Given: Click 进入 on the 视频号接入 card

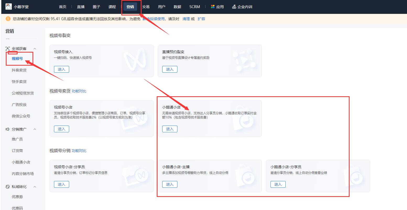Looking at the screenshot, I should tap(61, 69).
